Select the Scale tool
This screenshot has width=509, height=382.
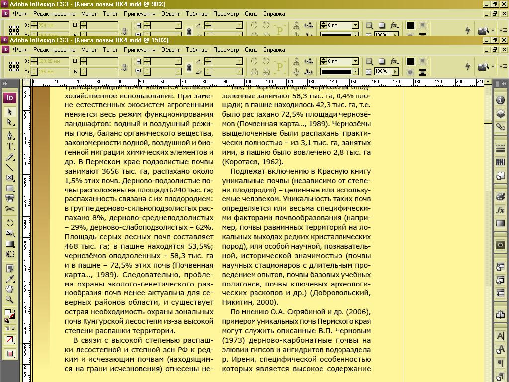pos(10,233)
